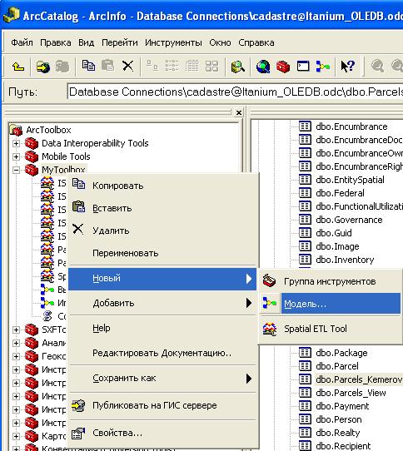Open the Перейти menu
This screenshot has width=403, height=451.
(119, 42)
